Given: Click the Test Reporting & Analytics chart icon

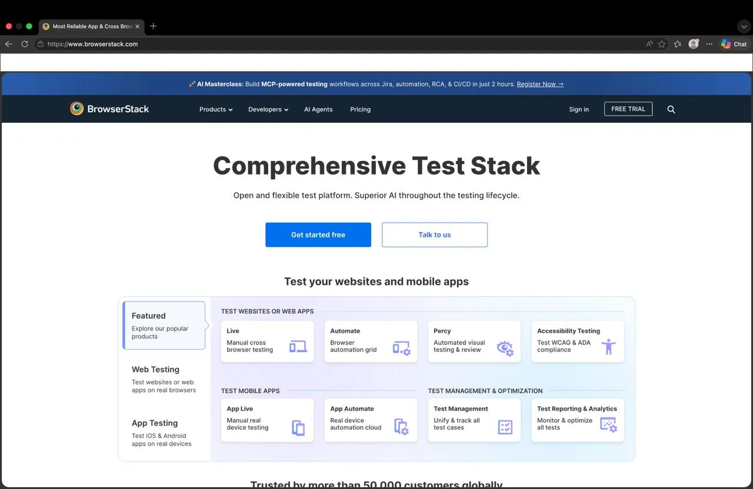Looking at the screenshot, I should (x=608, y=424).
